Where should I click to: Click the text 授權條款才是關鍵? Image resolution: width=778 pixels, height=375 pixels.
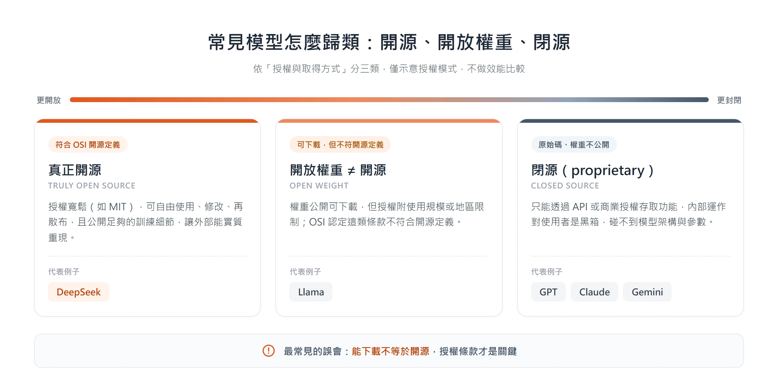tap(478, 351)
